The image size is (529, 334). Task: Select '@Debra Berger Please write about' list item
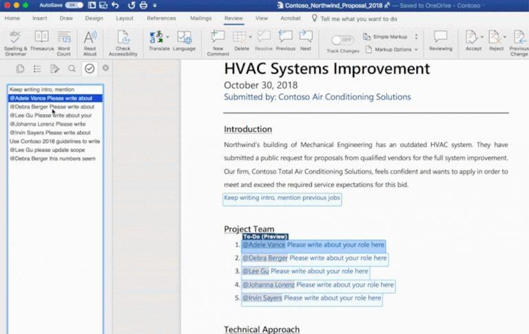click(55, 107)
